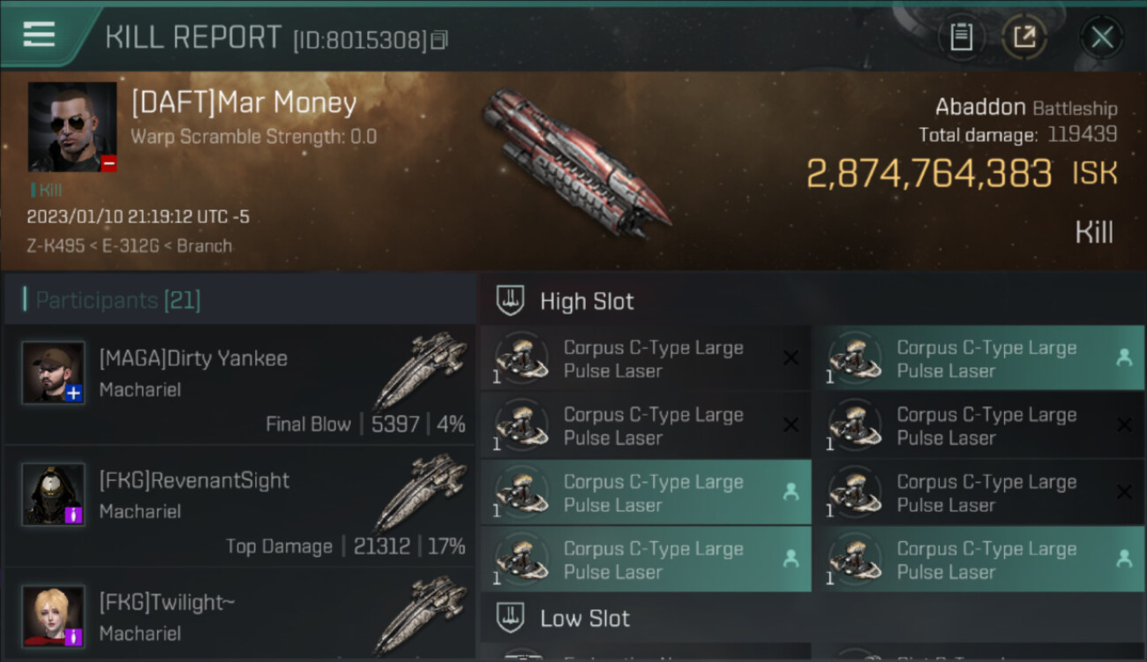Image resolution: width=1147 pixels, height=662 pixels.
Task: Click RevenantSight's Machariel ship icon
Action: pyautogui.click(x=420, y=492)
